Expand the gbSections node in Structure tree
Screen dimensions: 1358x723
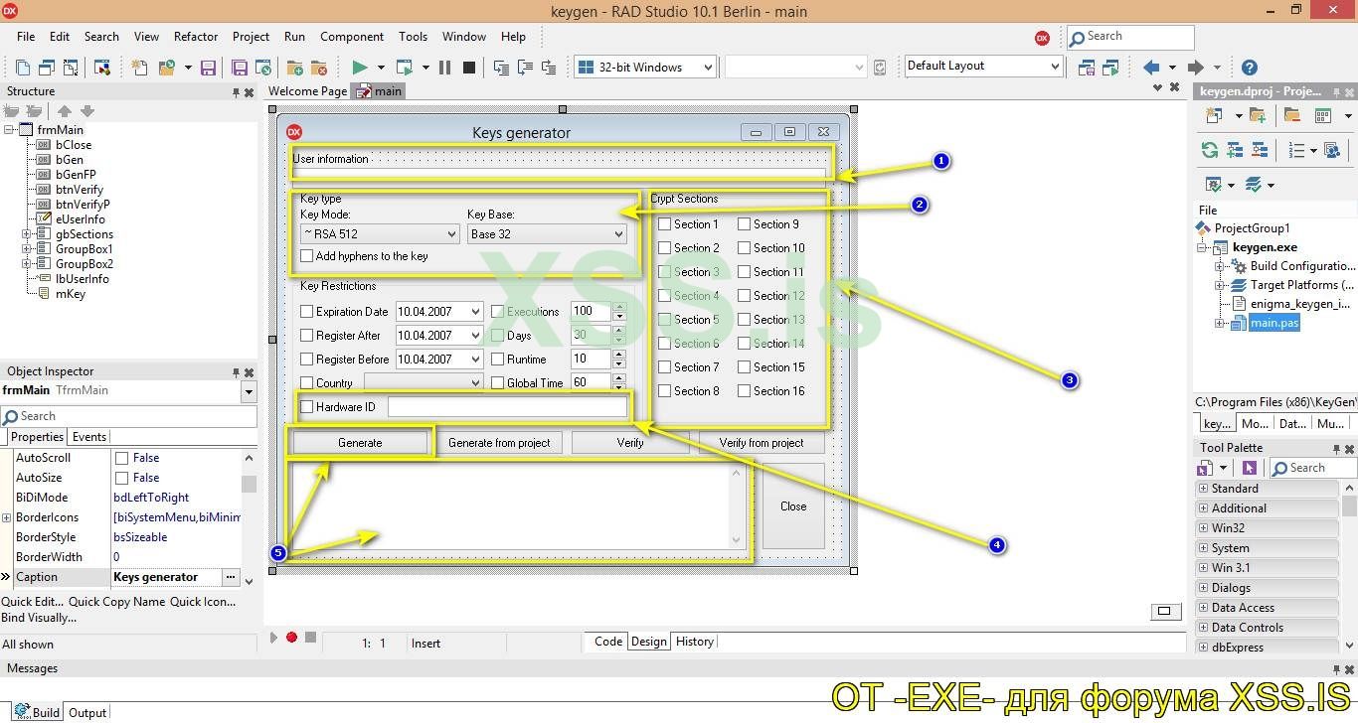point(27,234)
